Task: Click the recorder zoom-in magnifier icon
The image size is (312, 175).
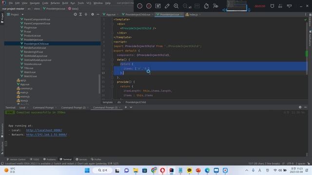Action: pyautogui.click(x=176, y=6)
